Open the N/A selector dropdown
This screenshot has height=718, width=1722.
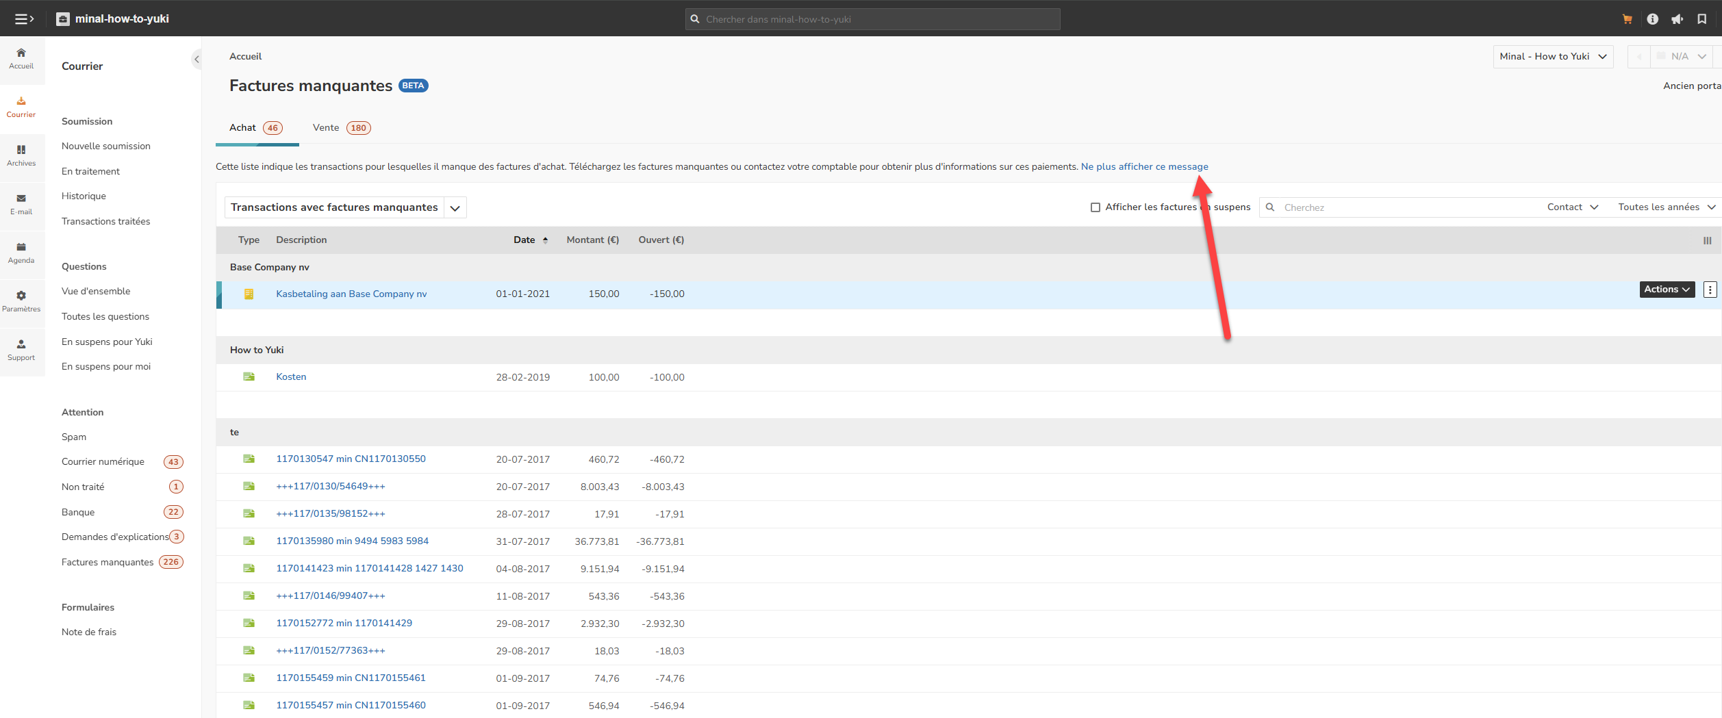click(x=1682, y=57)
